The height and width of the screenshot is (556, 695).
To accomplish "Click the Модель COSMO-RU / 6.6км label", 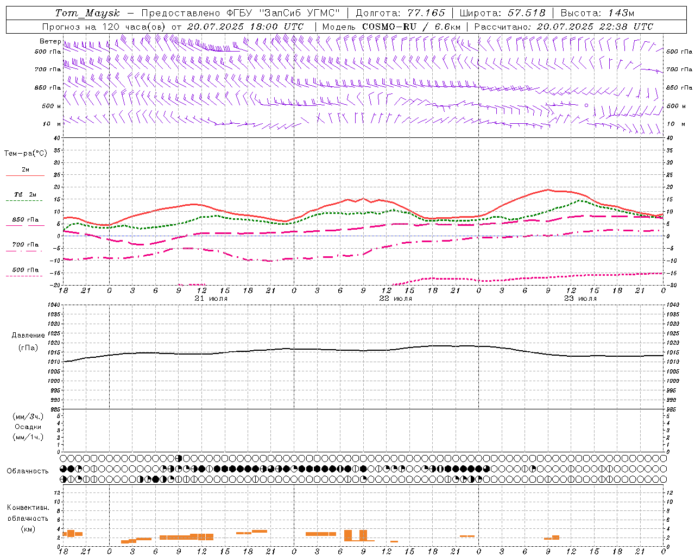I will pos(391,27).
